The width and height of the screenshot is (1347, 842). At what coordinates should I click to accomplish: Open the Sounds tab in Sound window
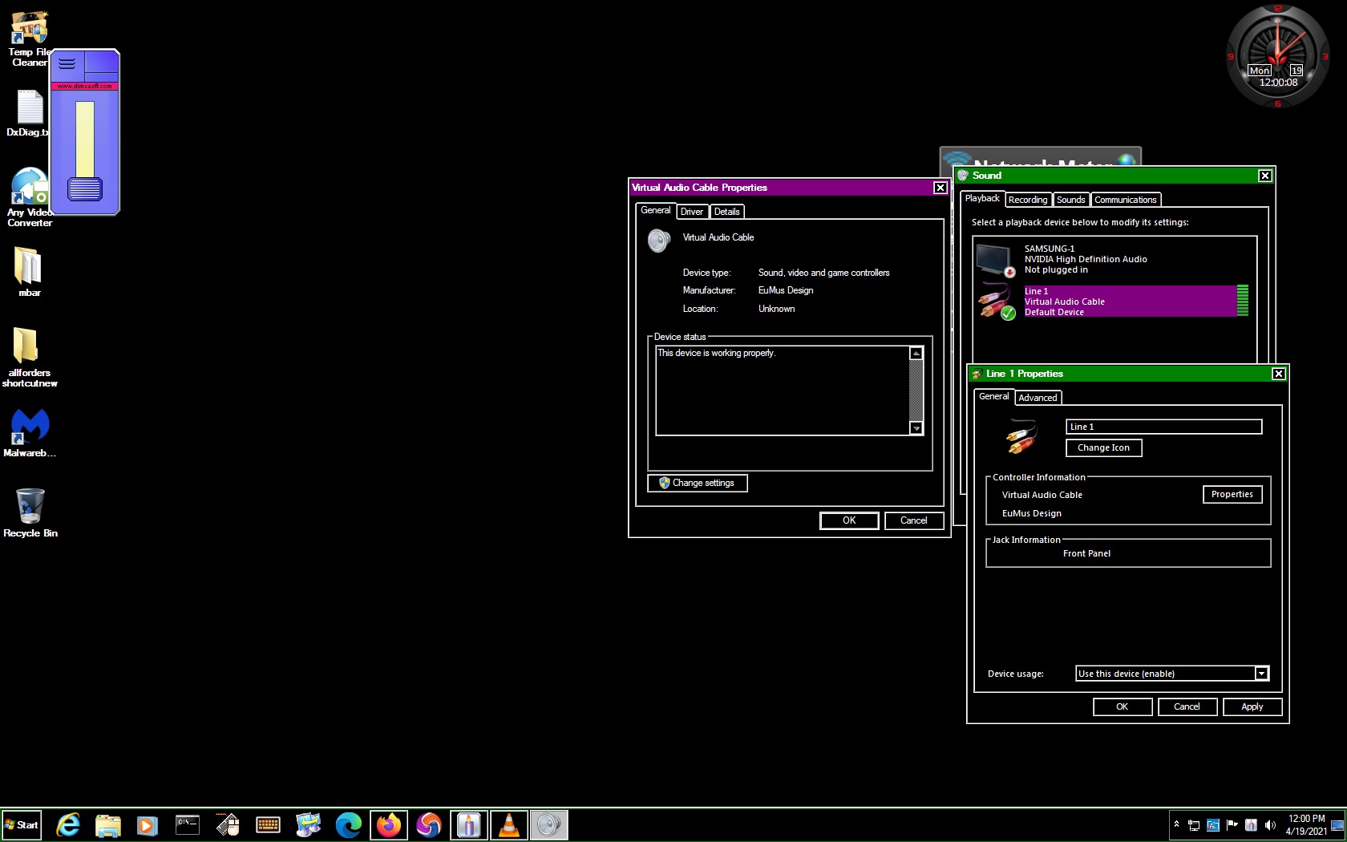tap(1070, 200)
